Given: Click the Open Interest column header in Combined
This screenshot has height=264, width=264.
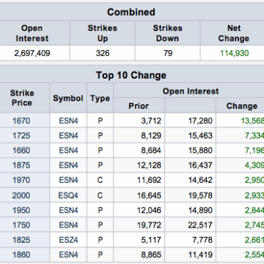Looking at the screenshot, I should coord(32,33).
